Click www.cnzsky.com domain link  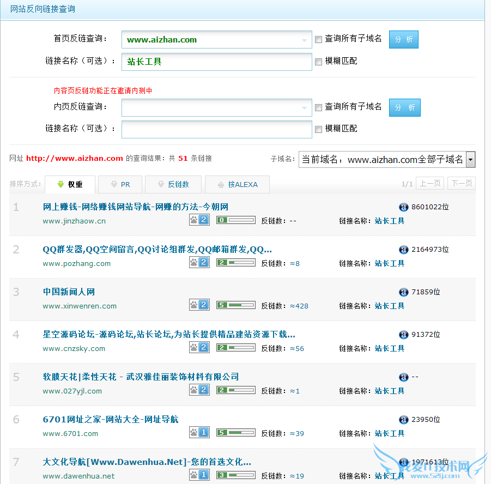pyautogui.click(x=74, y=349)
